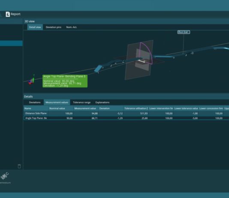
Task: Click the green Angle Top Plane annotation box
Action: tap(65, 81)
